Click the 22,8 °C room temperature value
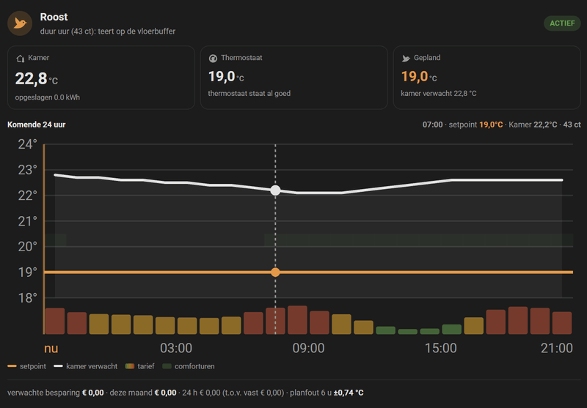Screen dimensions: 587x408 (x=36, y=79)
